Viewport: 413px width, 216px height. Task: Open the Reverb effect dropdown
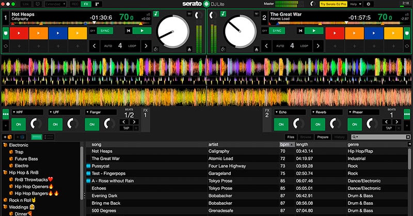click(x=327, y=112)
